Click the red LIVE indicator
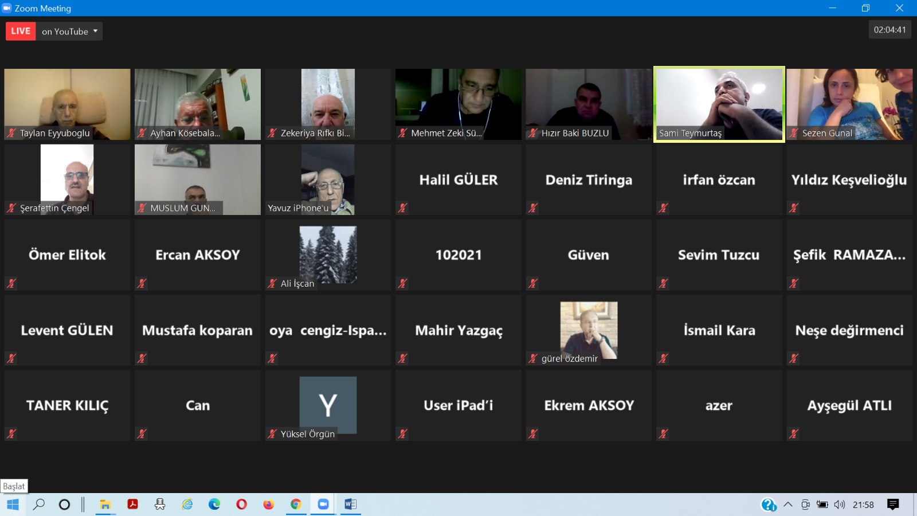This screenshot has height=516, width=917. pos(21,32)
